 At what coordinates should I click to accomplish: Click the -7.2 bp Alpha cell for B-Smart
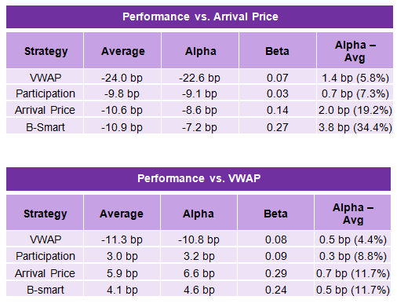point(200,127)
